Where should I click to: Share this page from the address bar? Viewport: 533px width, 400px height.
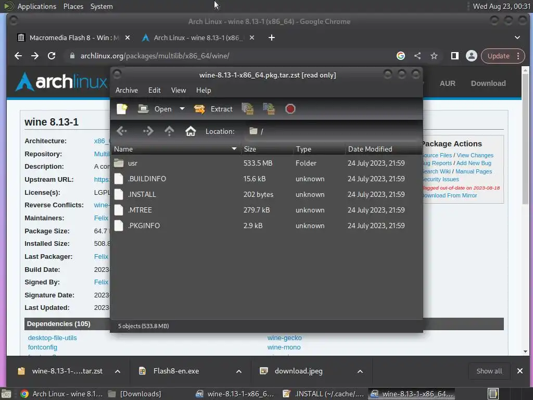(x=417, y=56)
